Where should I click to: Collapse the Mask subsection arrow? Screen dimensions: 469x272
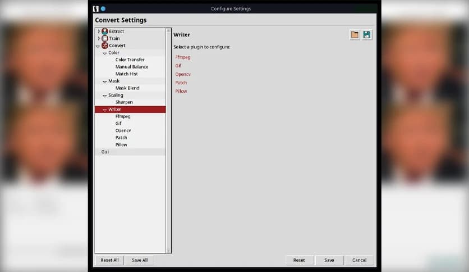tap(105, 81)
